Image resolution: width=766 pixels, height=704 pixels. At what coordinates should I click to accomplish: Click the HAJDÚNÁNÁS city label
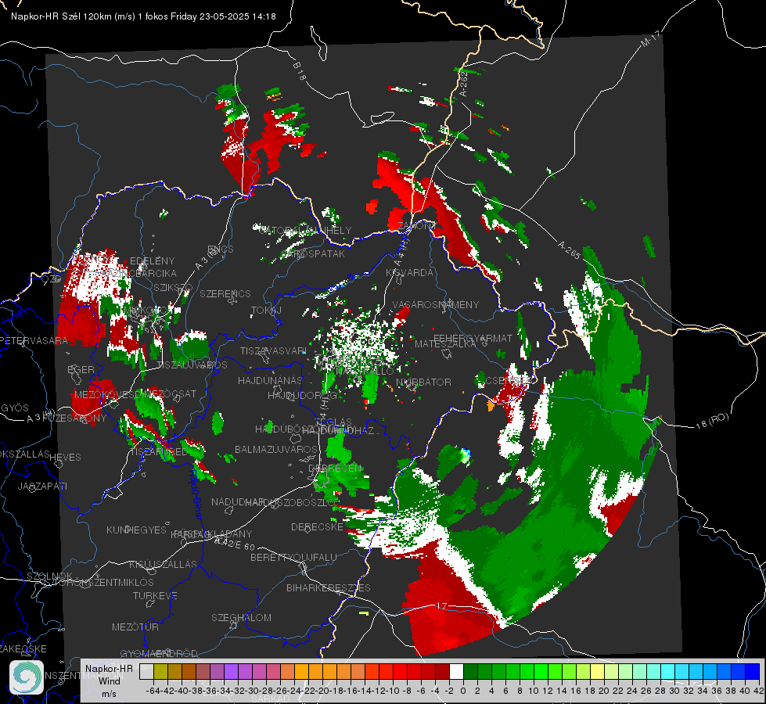(x=270, y=380)
